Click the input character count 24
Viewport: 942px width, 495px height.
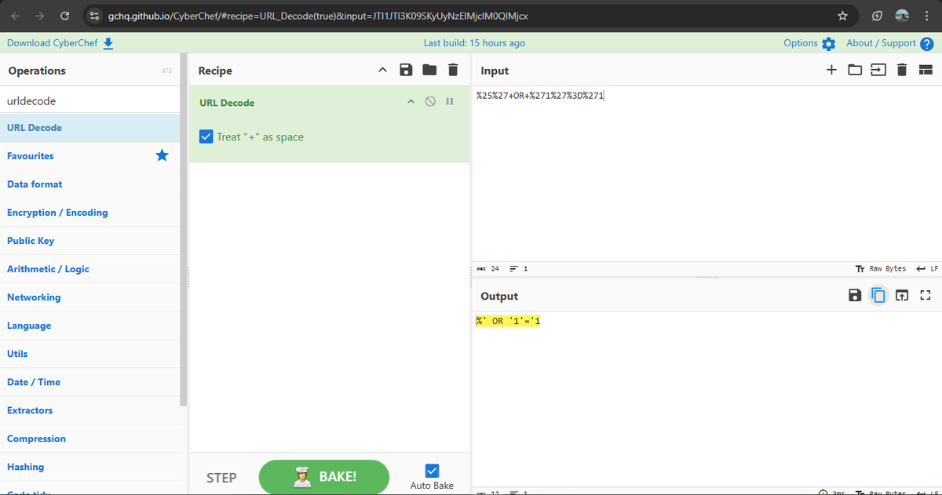(x=488, y=268)
